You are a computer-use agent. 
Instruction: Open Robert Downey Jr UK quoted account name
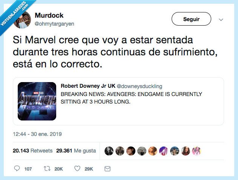coord(88,86)
